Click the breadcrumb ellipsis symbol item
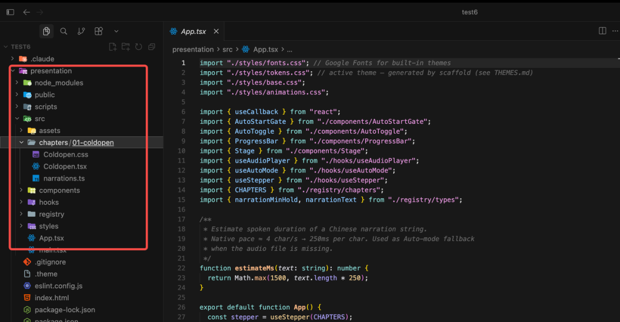This screenshot has width=620, height=322. point(290,50)
